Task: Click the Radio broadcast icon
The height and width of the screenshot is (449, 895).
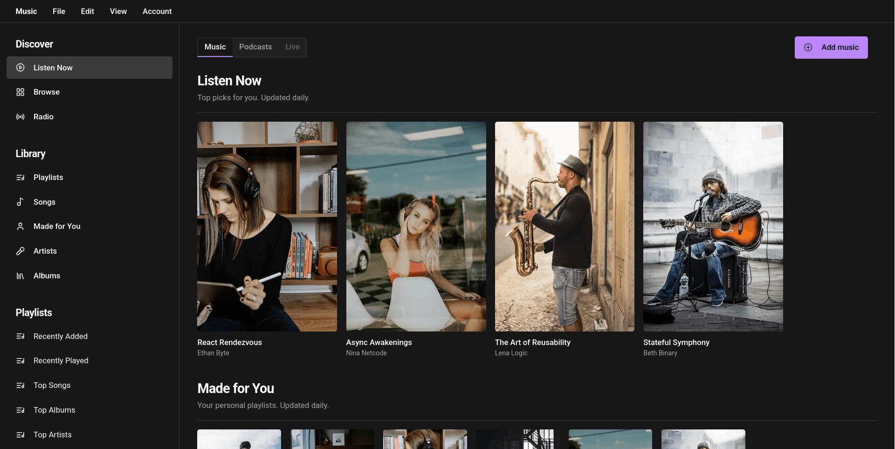Action: (x=20, y=117)
